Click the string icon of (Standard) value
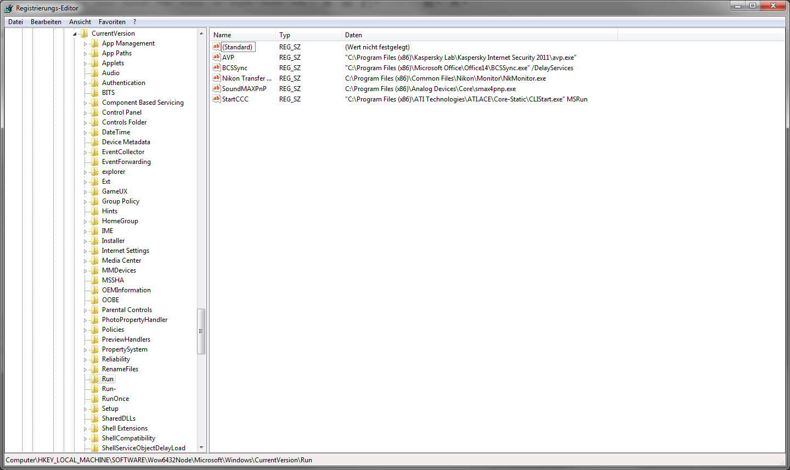790x470 pixels. [x=216, y=47]
